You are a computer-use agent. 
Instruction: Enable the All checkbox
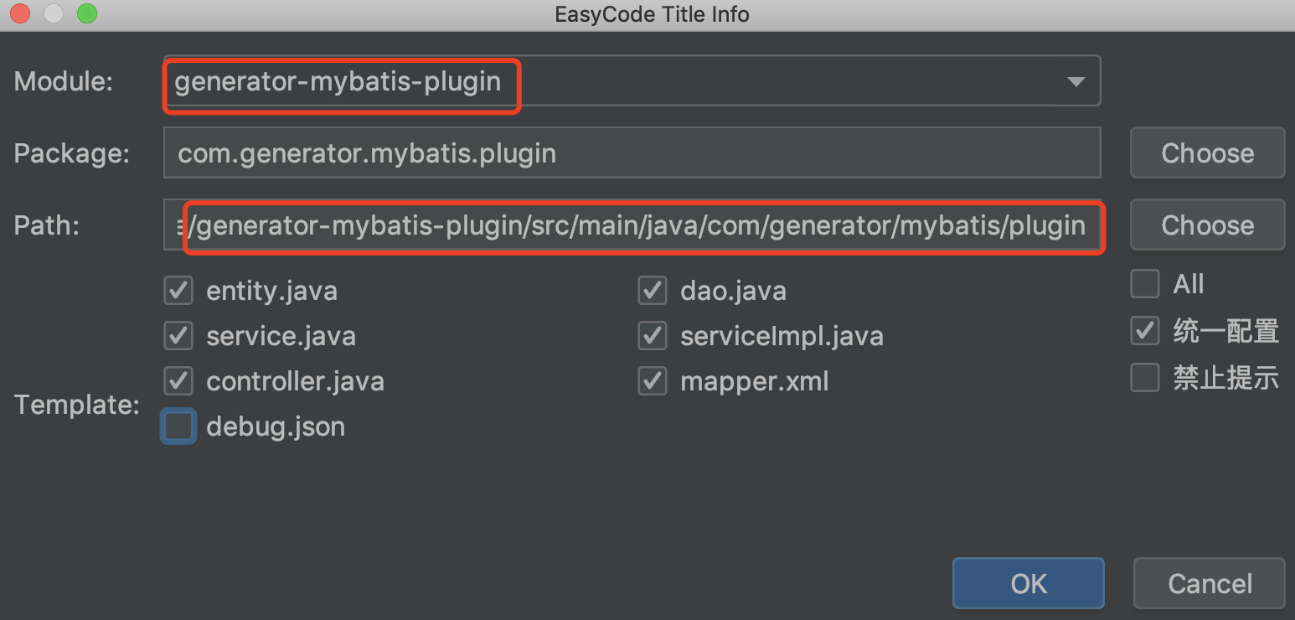click(x=1145, y=284)
